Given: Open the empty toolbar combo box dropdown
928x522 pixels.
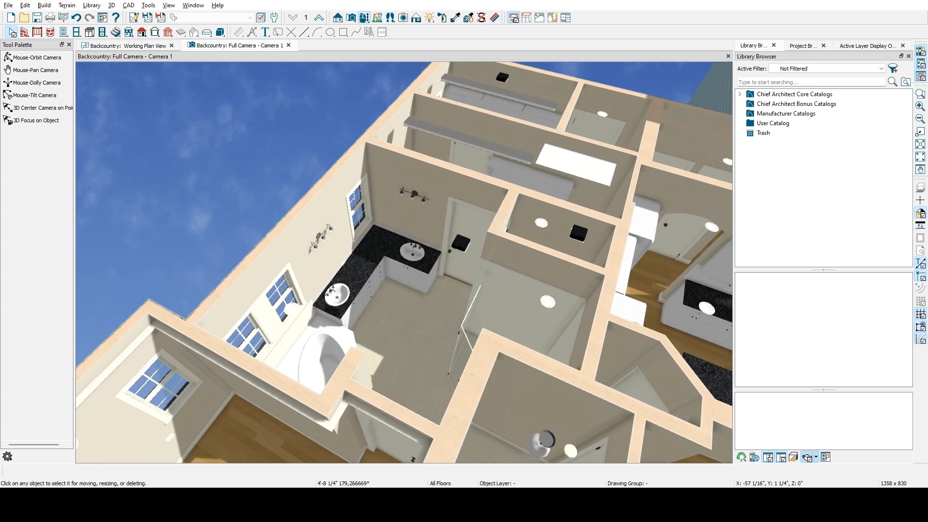Looking at the screenshot, I should coord(250,18).
